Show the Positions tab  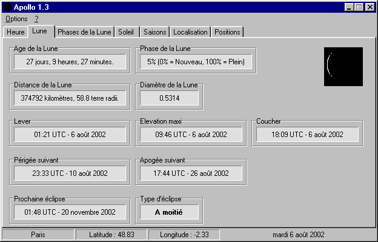click(227, 32)
